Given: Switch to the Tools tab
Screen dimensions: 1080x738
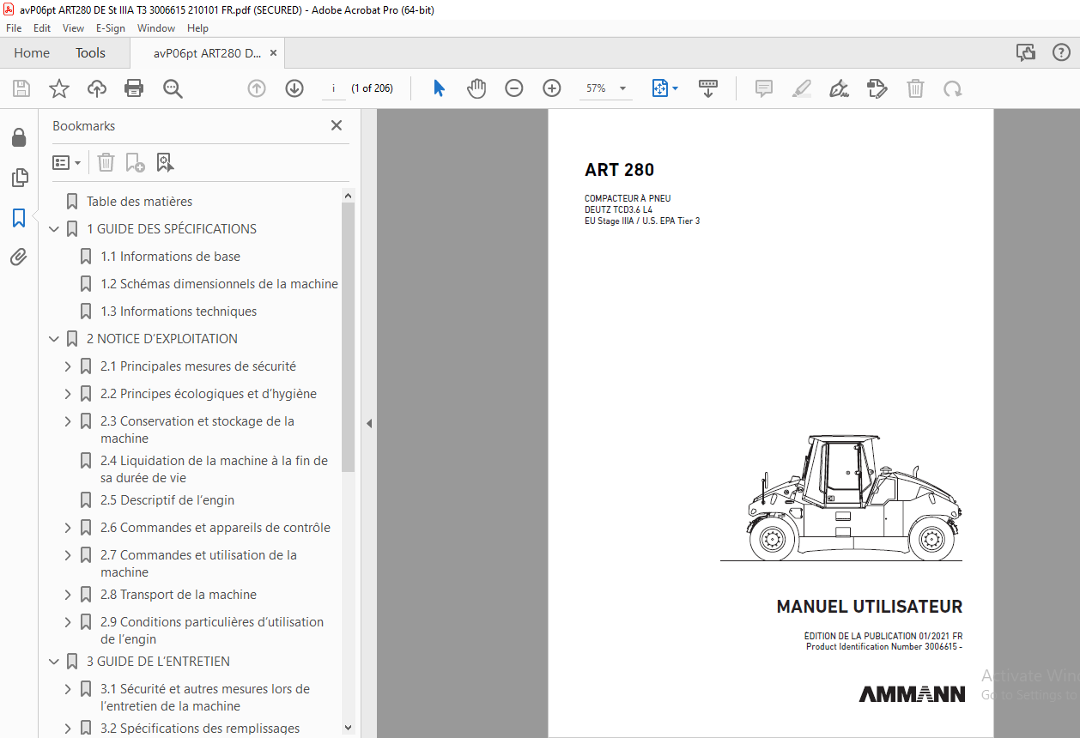Looking at the screenshot, I should 90,52.
